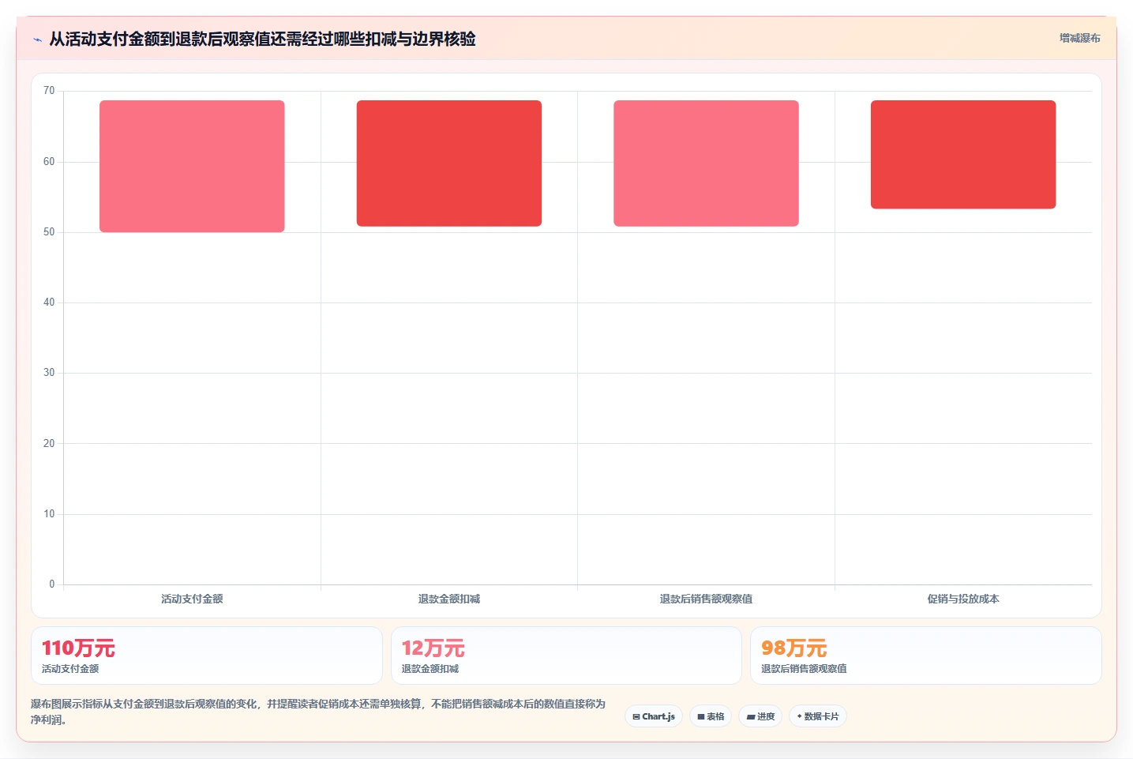Click the 退款后销售额观察值 x-axis label
1133x759 pixels.
click(706, 599)
